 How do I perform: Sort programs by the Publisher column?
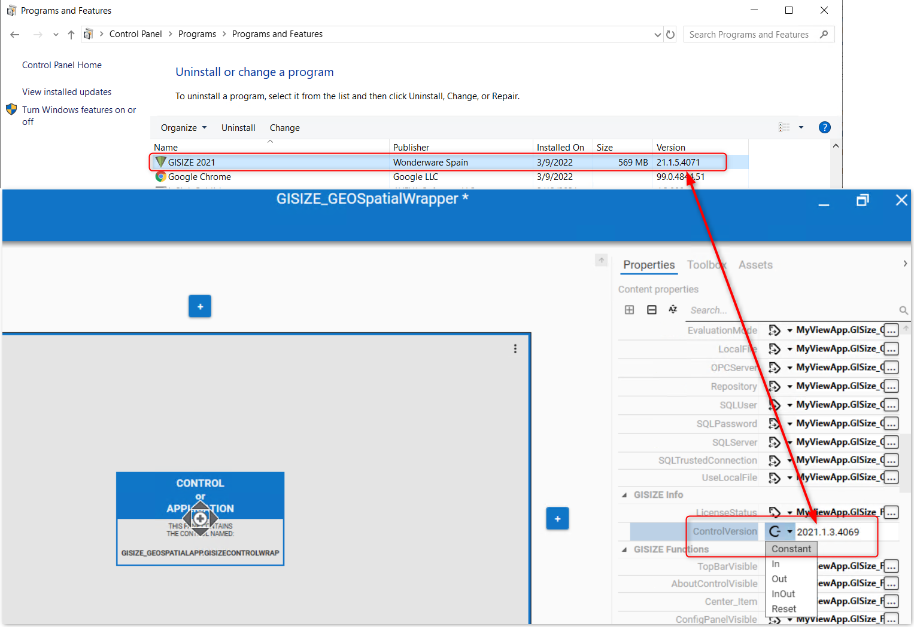461,148
